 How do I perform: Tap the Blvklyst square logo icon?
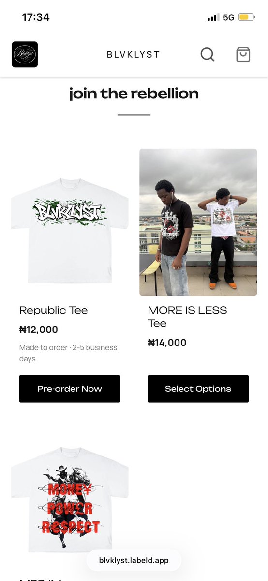25,54
